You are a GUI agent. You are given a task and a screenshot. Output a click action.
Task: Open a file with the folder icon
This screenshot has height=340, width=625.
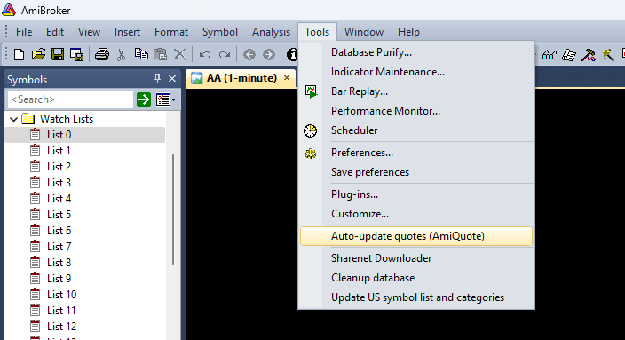[x=38, y=54]
